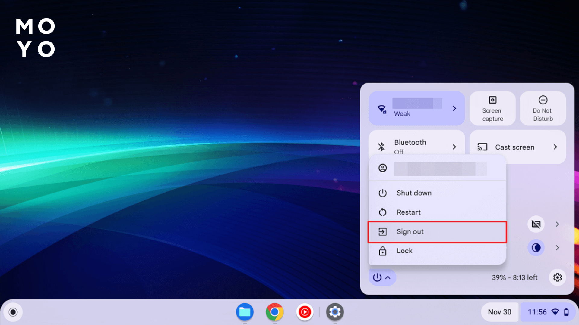Open YouTube Music from the shelf

click(x=305, y=312)
